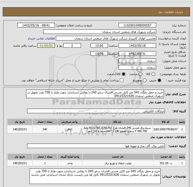Click the quantity cell 340 in goods table
193x187 pixels.
(x=45, y=129)
